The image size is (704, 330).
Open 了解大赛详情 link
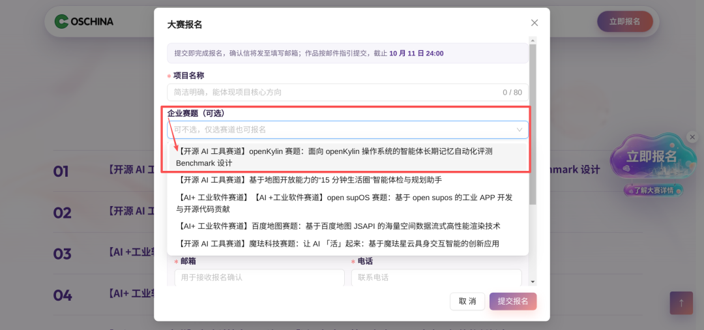tap(653, 190)
